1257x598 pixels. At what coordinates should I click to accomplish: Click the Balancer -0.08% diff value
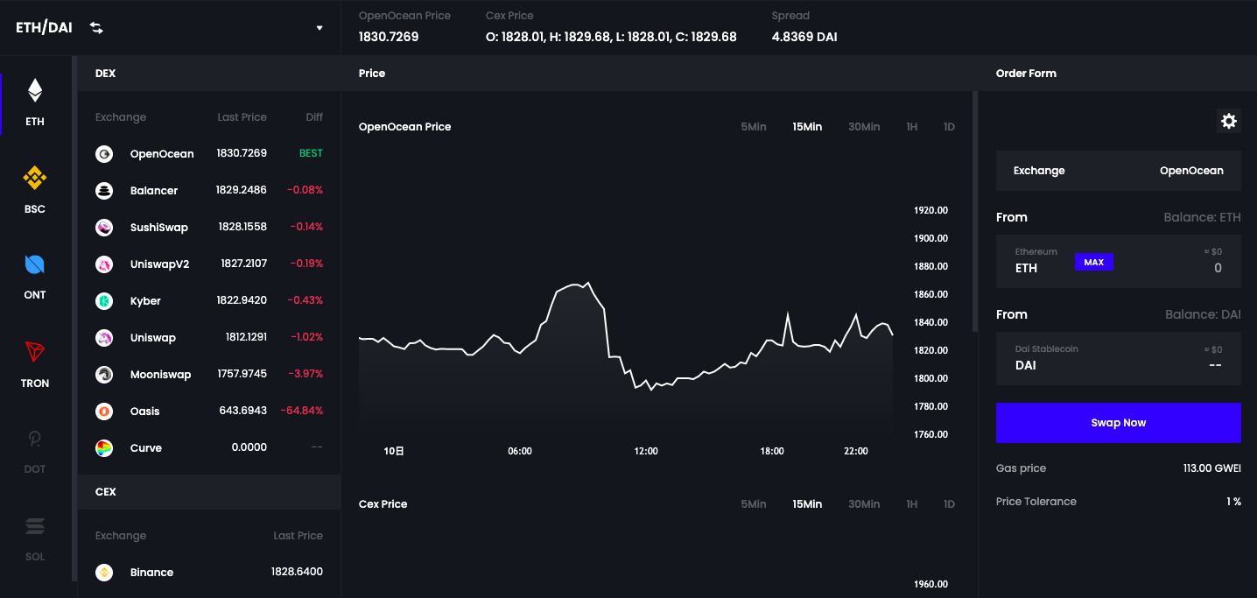point(306,191)
